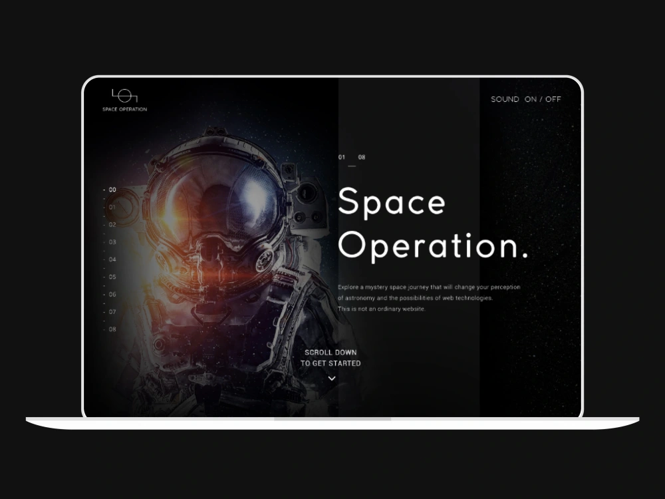This screenshot has height=499, width=665.
Task: Turn sound OFF
Action: pos(553,99)
